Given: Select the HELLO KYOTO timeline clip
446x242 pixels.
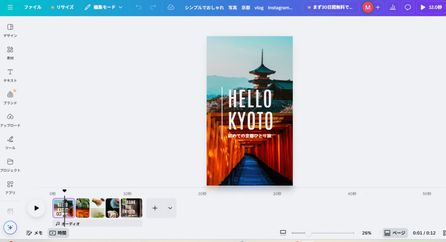Looking at the screenshot, I should pos(64,208).
